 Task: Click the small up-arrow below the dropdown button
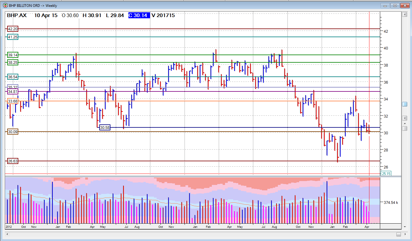[404, 123]
